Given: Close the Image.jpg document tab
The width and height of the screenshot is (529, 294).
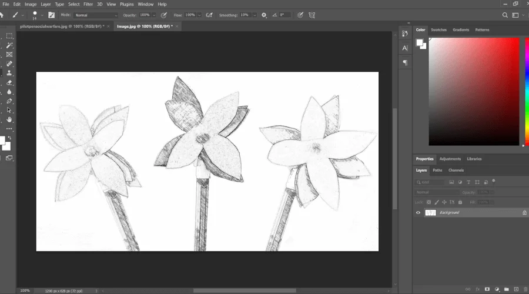Looking at the screenshot, I should pos(177,26).
